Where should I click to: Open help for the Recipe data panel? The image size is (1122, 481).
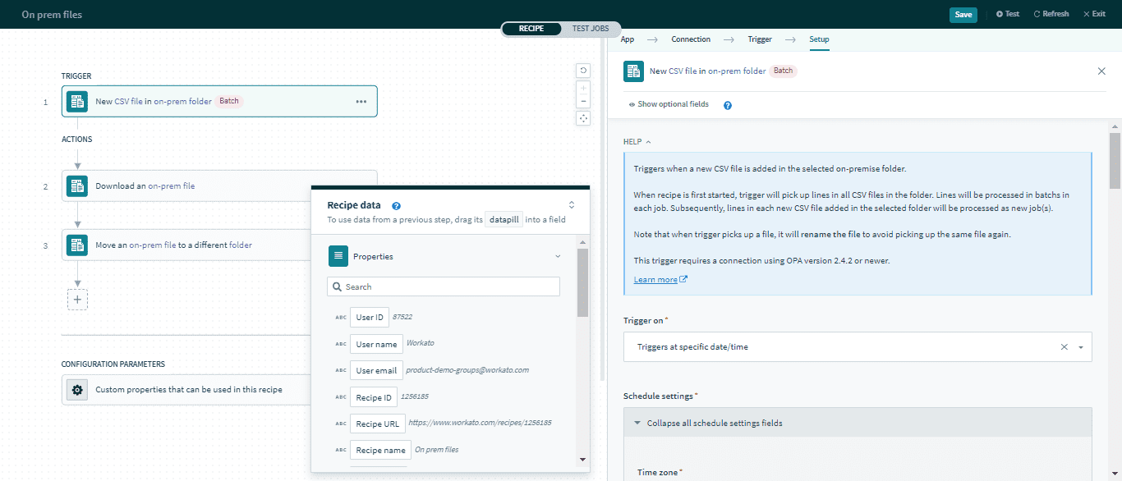pos(396,204)
